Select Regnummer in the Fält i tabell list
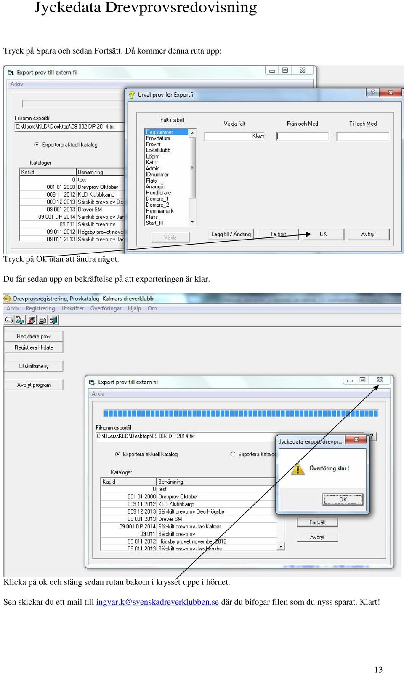The height and width of the screenshot is (673, 404). pyautogui.click(x=166, y=132)
